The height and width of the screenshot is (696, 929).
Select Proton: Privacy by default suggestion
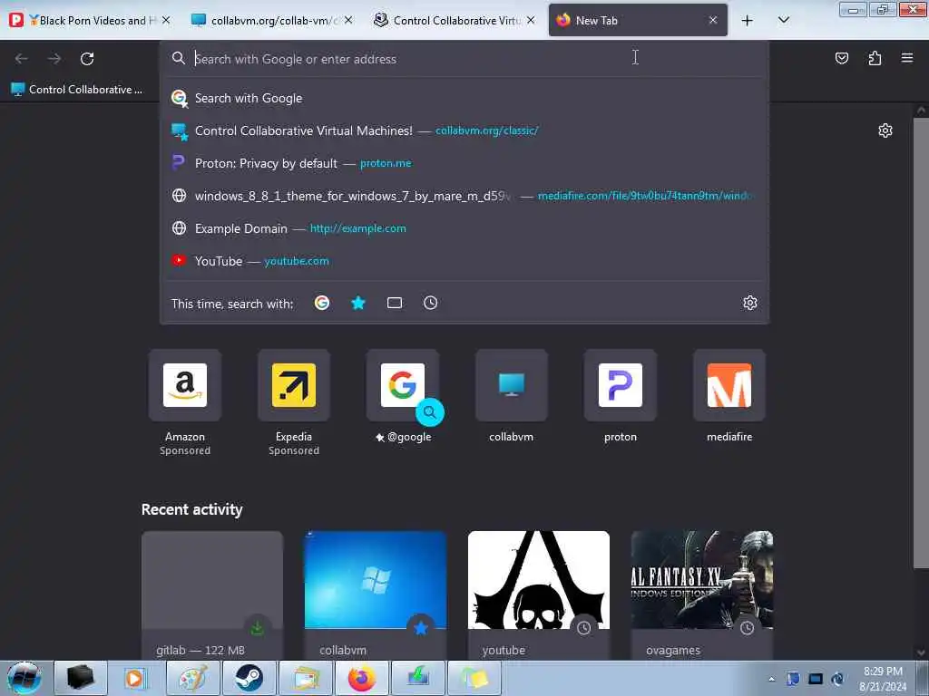tap(464, 163)
